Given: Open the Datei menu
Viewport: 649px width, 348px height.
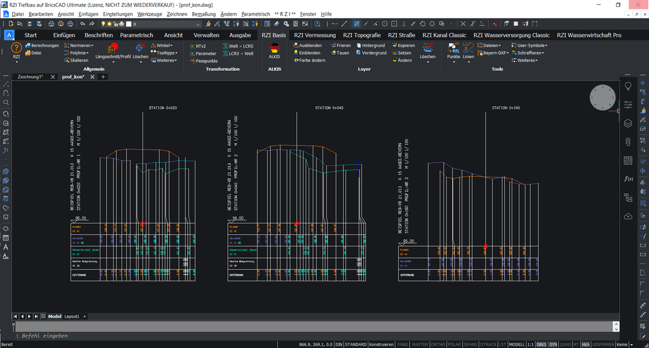Looking at the screenshot, I should (18, 14).
